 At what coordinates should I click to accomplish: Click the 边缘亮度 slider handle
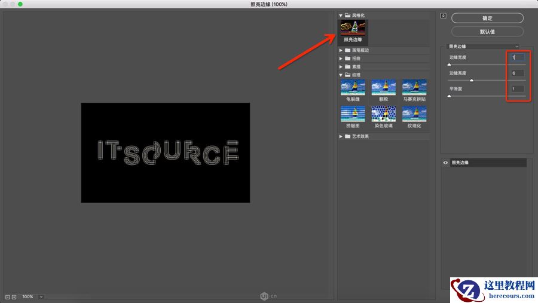472,80
